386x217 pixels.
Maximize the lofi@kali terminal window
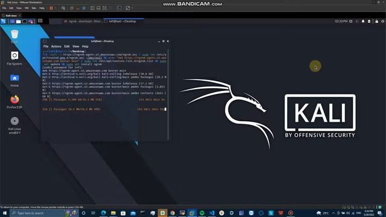tap(163, 42)
